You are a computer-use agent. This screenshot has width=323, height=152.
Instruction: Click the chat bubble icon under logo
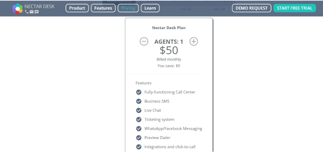(36, 12)
